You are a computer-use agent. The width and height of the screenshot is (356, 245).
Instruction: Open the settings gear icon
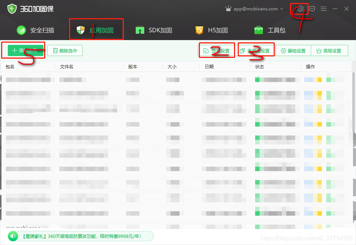tap(300, 9)
